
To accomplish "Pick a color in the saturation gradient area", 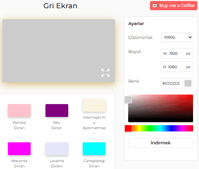I will (160, 108).
